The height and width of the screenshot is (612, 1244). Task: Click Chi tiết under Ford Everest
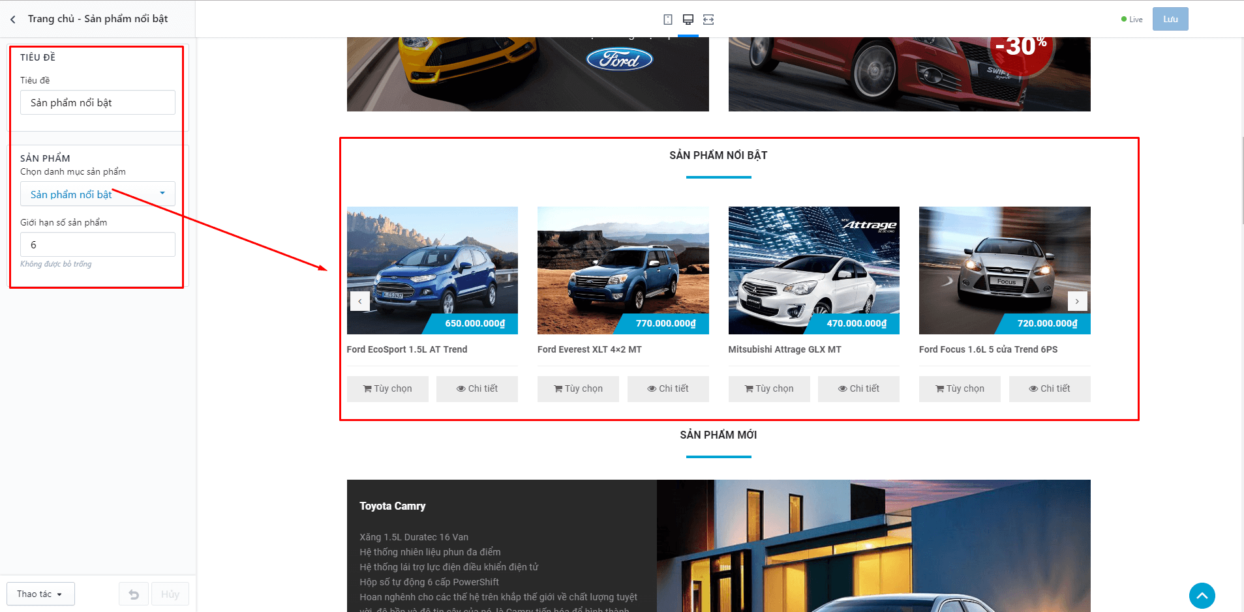pyautogui.click(x=668, y=388)
